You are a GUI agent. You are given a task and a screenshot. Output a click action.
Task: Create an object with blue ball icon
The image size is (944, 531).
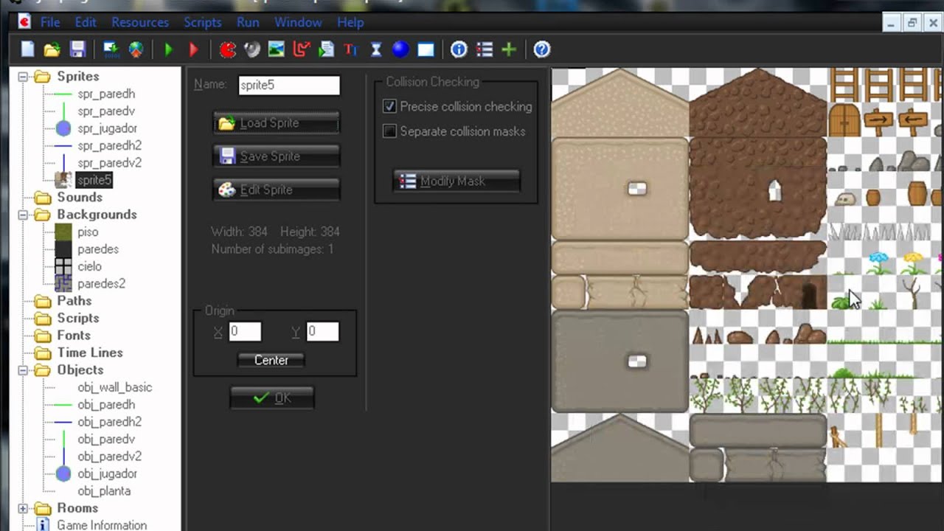[400, 49]
